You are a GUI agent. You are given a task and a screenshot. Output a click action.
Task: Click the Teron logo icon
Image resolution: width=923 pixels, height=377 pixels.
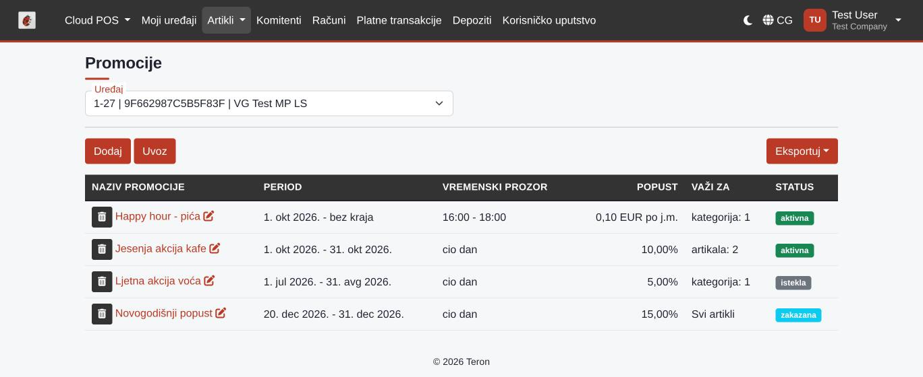(x=27, y=20)
